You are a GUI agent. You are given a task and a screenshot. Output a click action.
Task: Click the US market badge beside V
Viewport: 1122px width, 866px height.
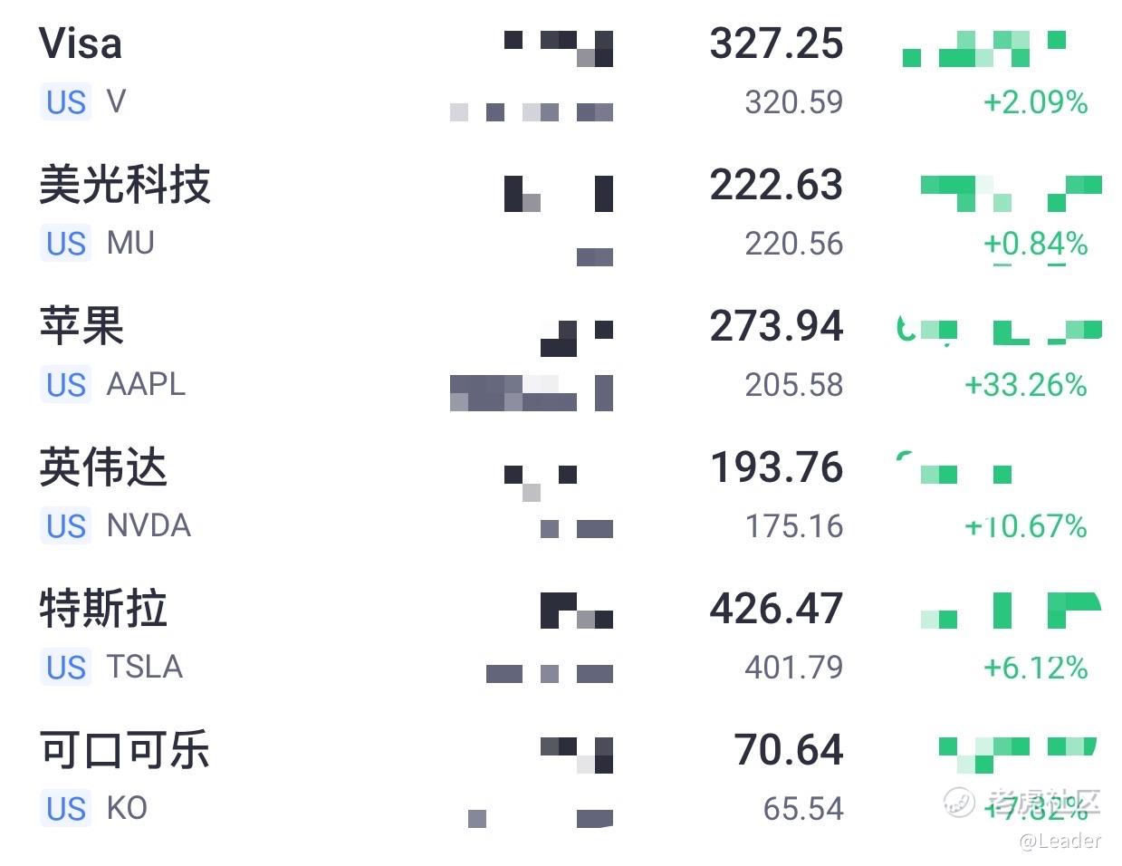point(66,102)
